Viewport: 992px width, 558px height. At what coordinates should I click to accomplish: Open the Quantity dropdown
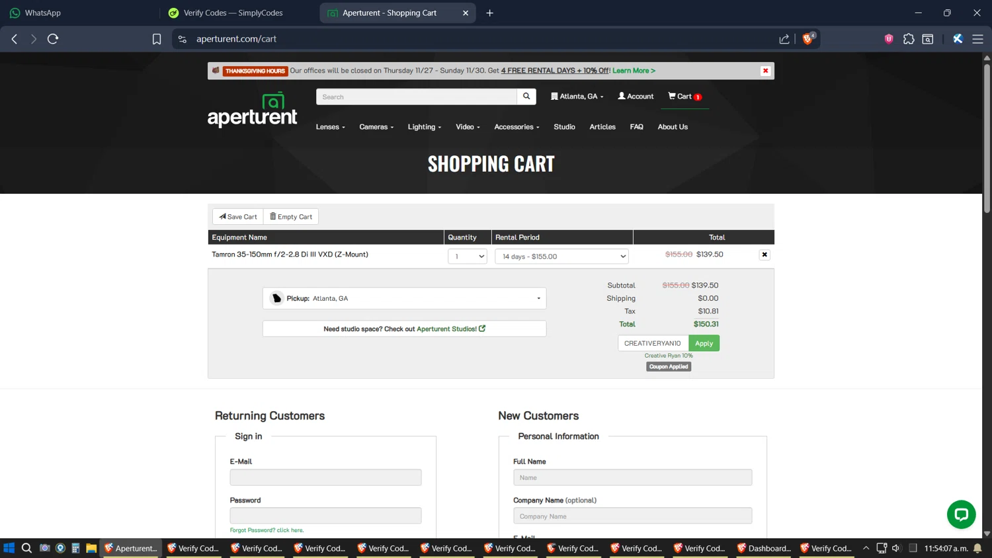point(468,257)
